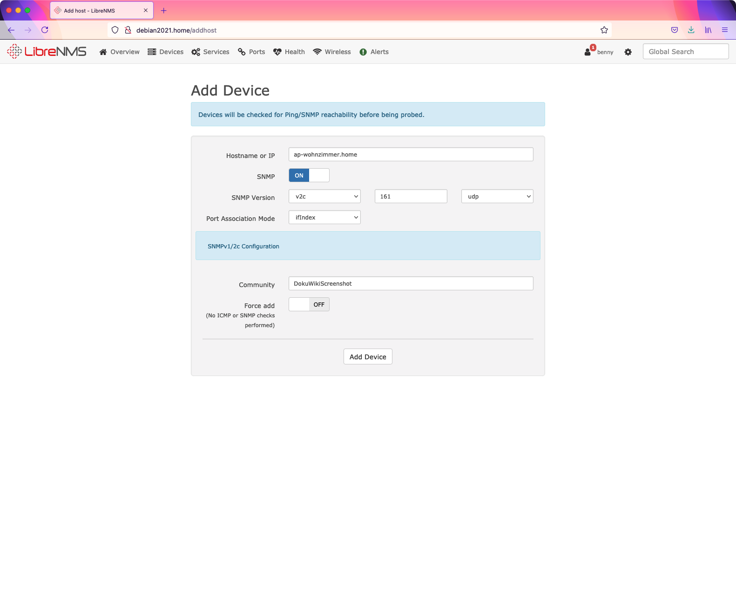Open the udp transport dropdown
The width and height of the screenshot is (736, 610).
pyautogui.click(x=497, y=197)
